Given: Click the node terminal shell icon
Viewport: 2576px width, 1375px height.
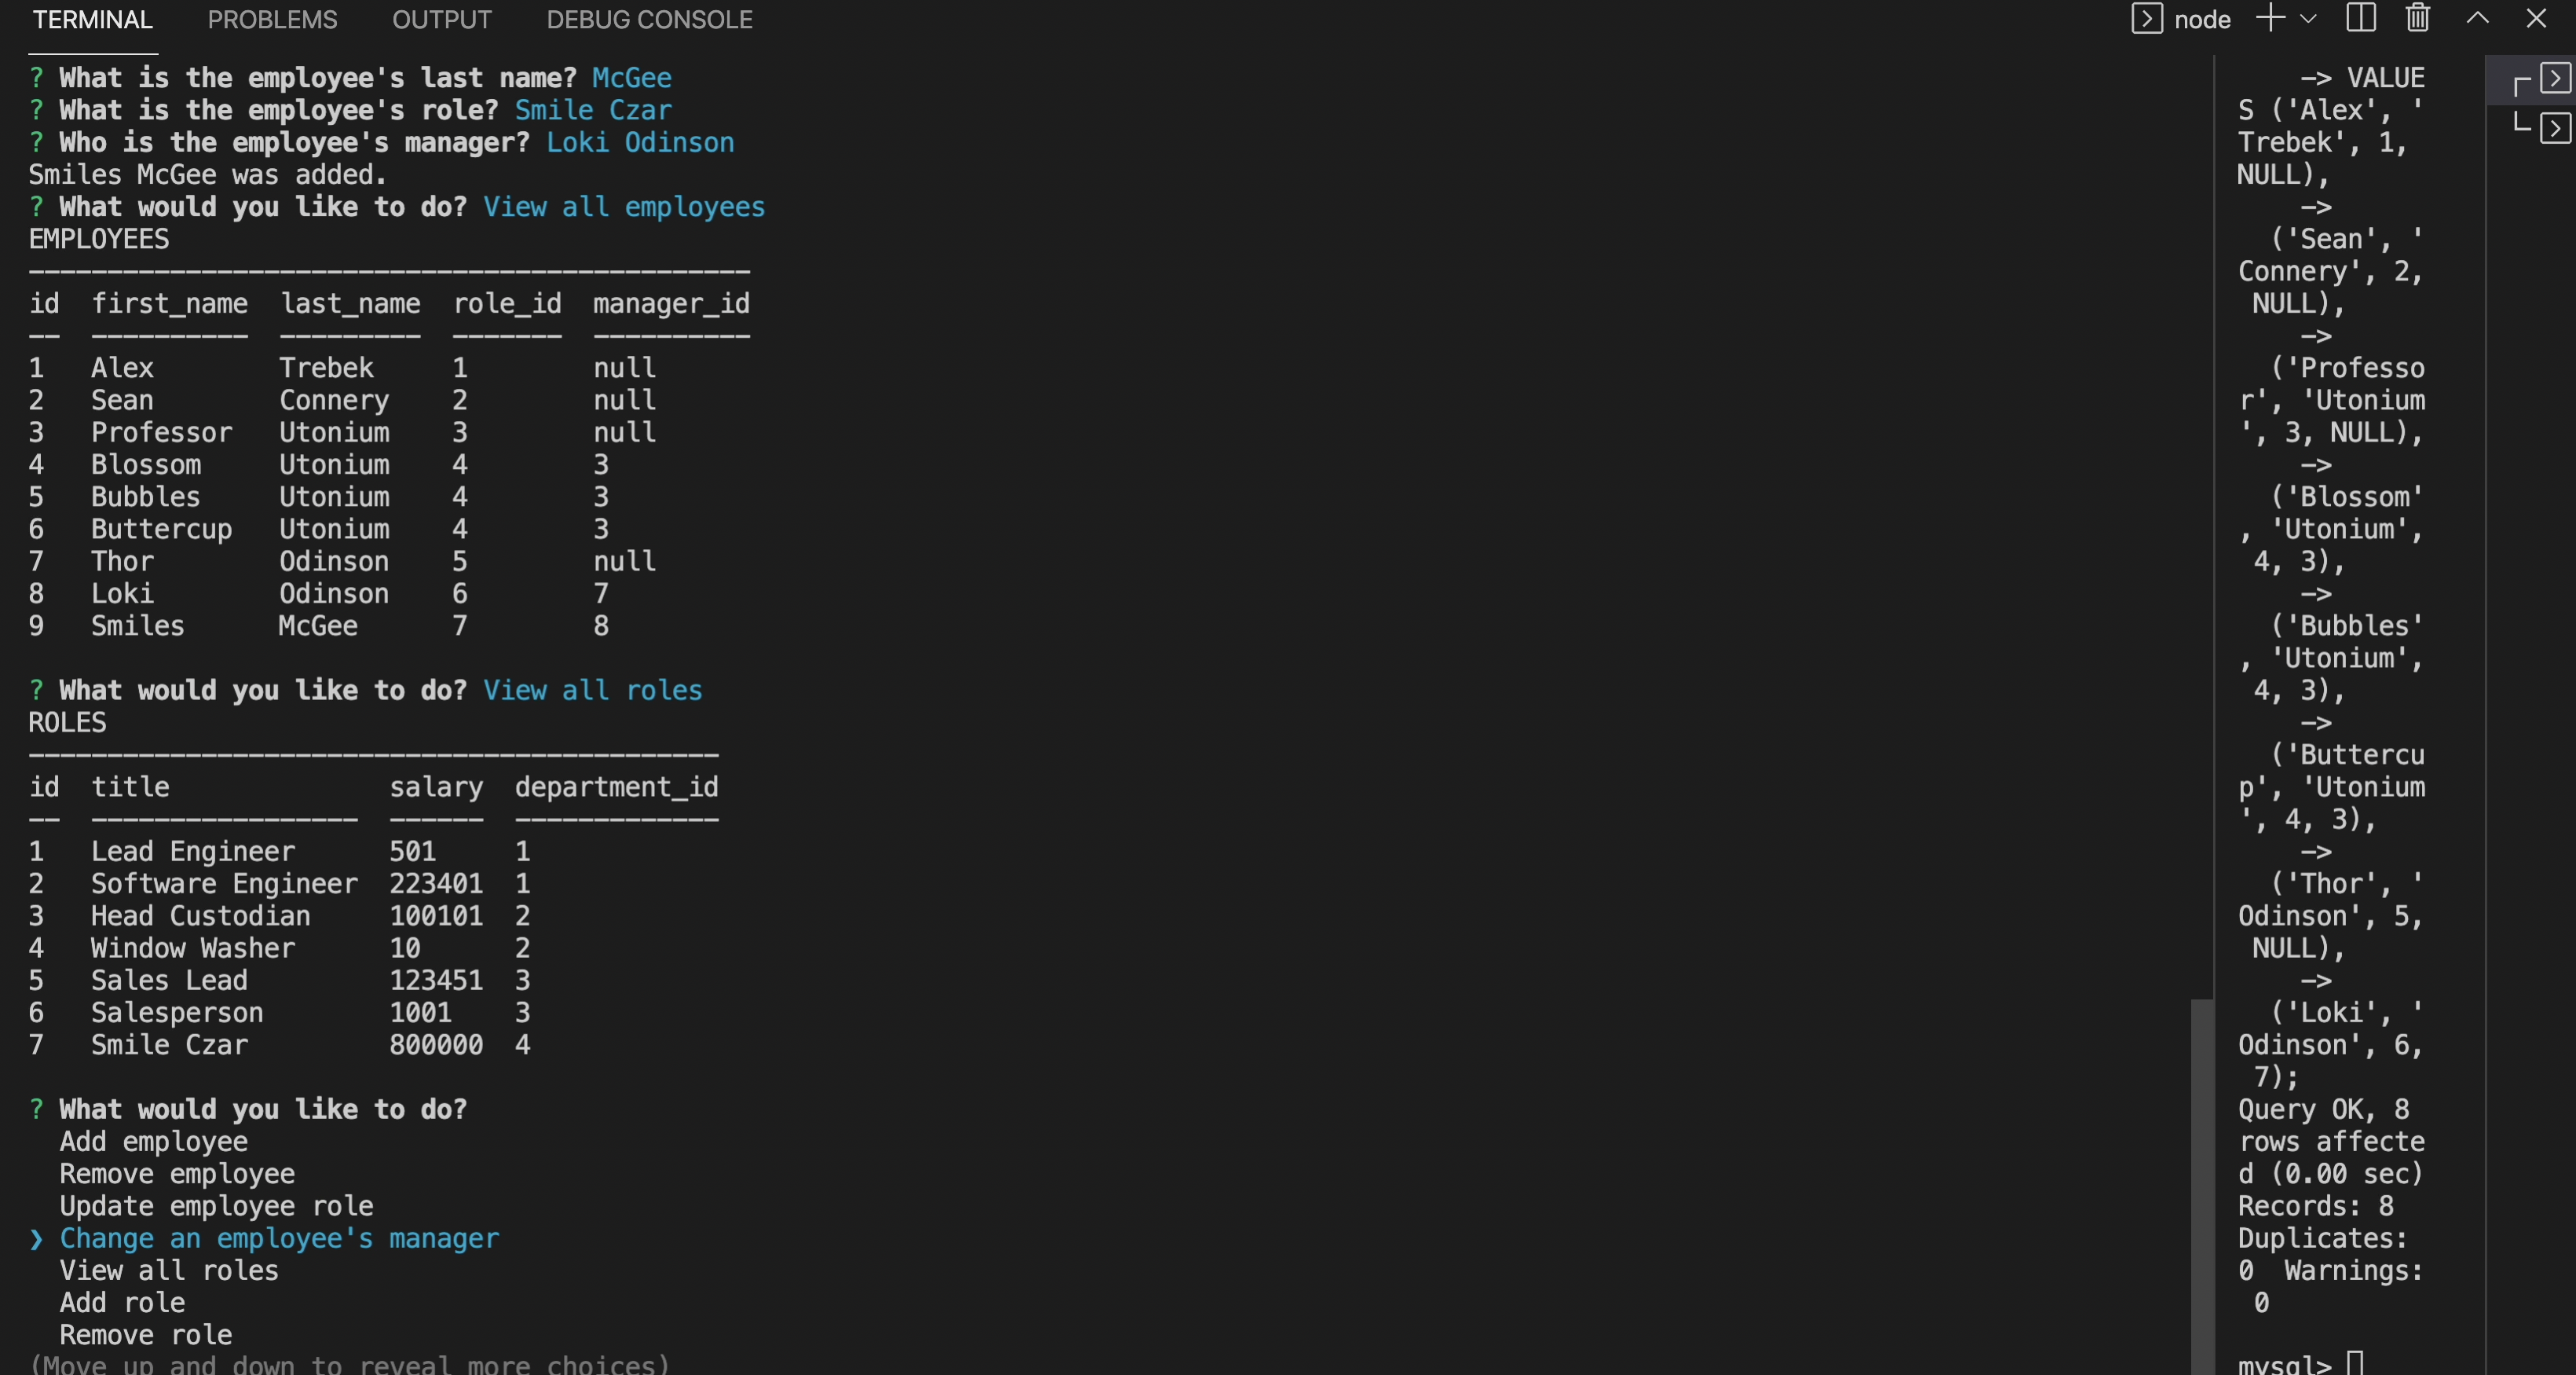Looking at the screenshot, I should pos(2146,19).
